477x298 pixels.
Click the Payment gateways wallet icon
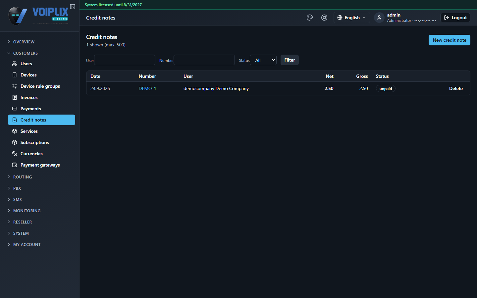(15, 165)
